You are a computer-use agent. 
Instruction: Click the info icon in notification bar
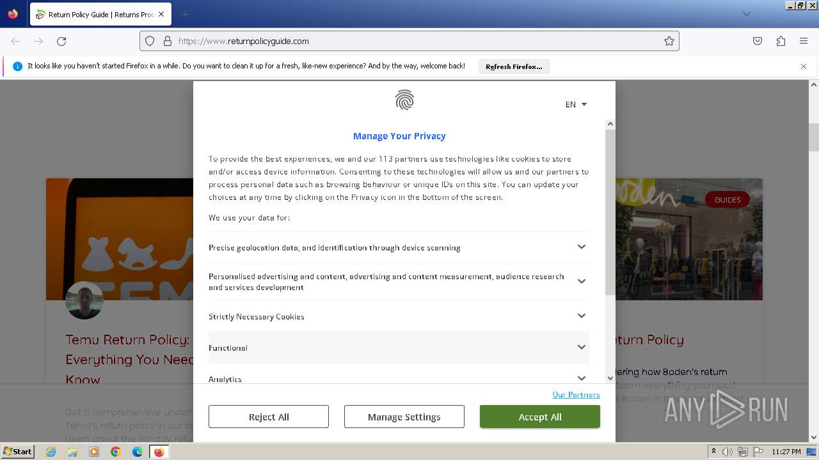point(18,66)
